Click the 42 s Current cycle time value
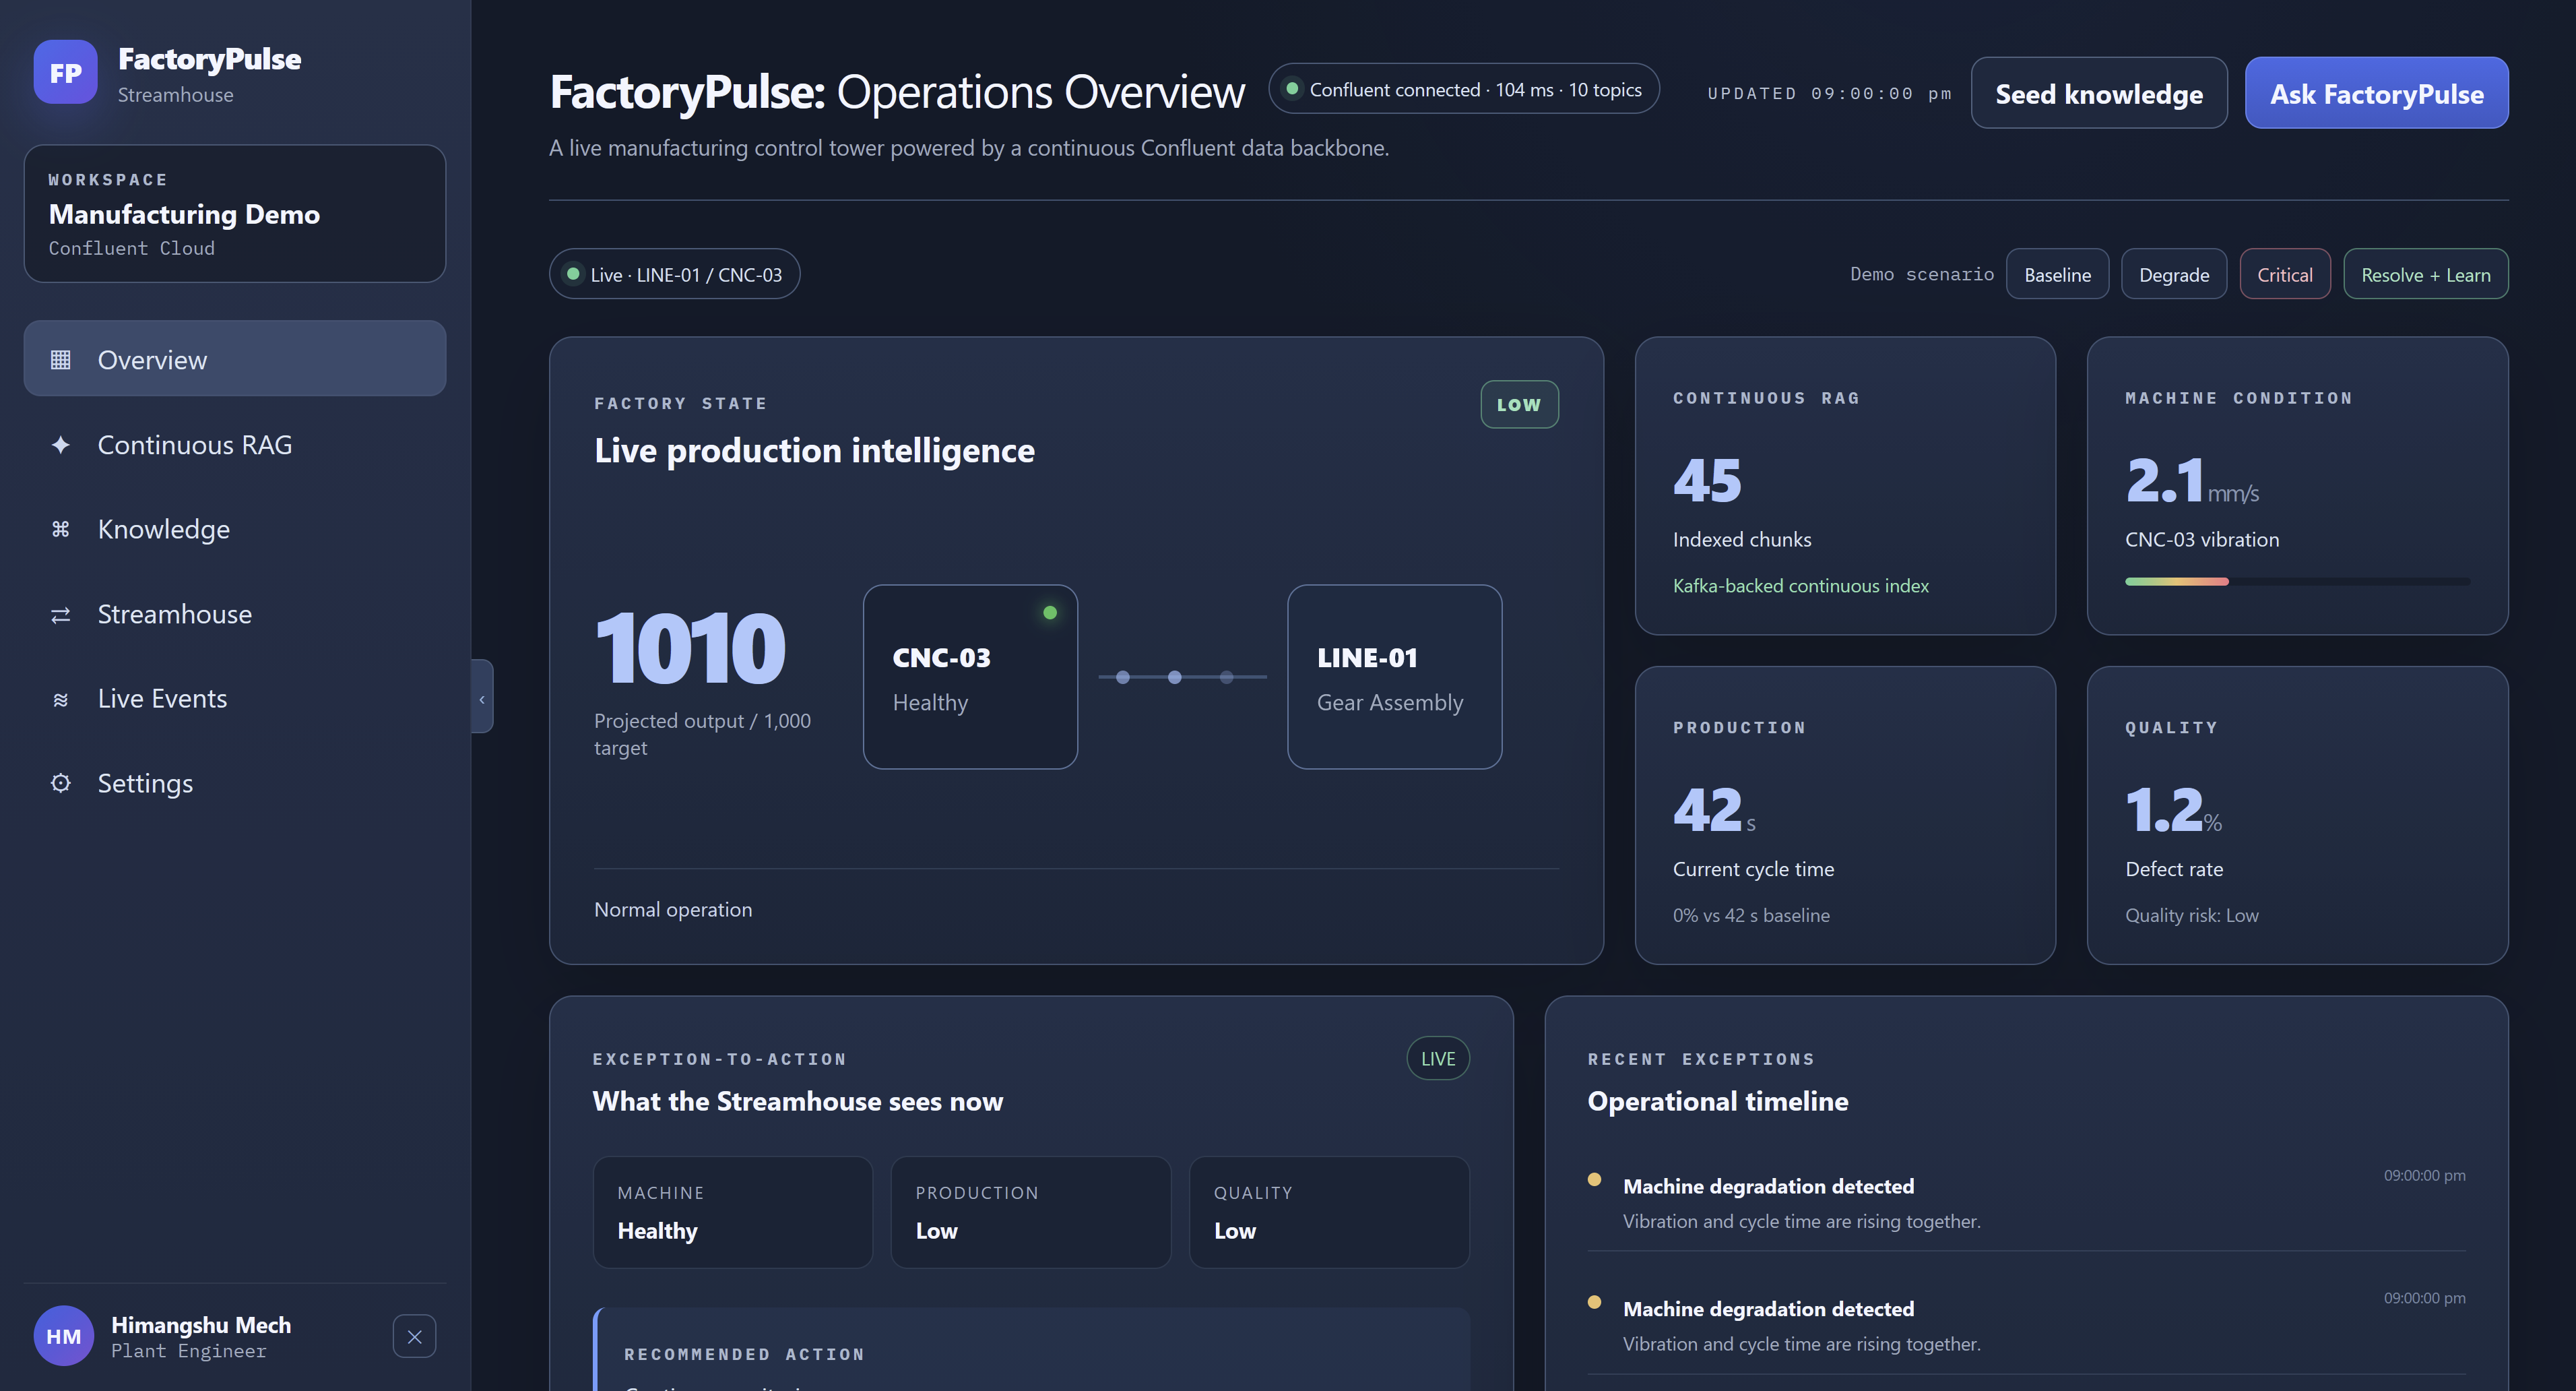The height and width of the screenshot is (1391, 2576). (x=1714, y=811)
